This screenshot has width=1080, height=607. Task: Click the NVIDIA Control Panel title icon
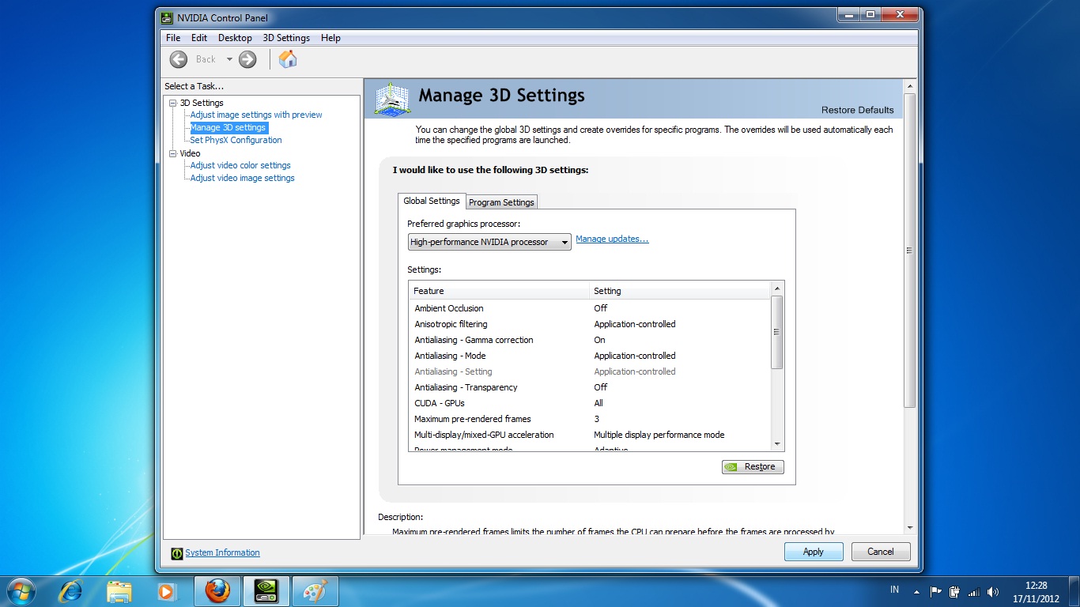168,17
